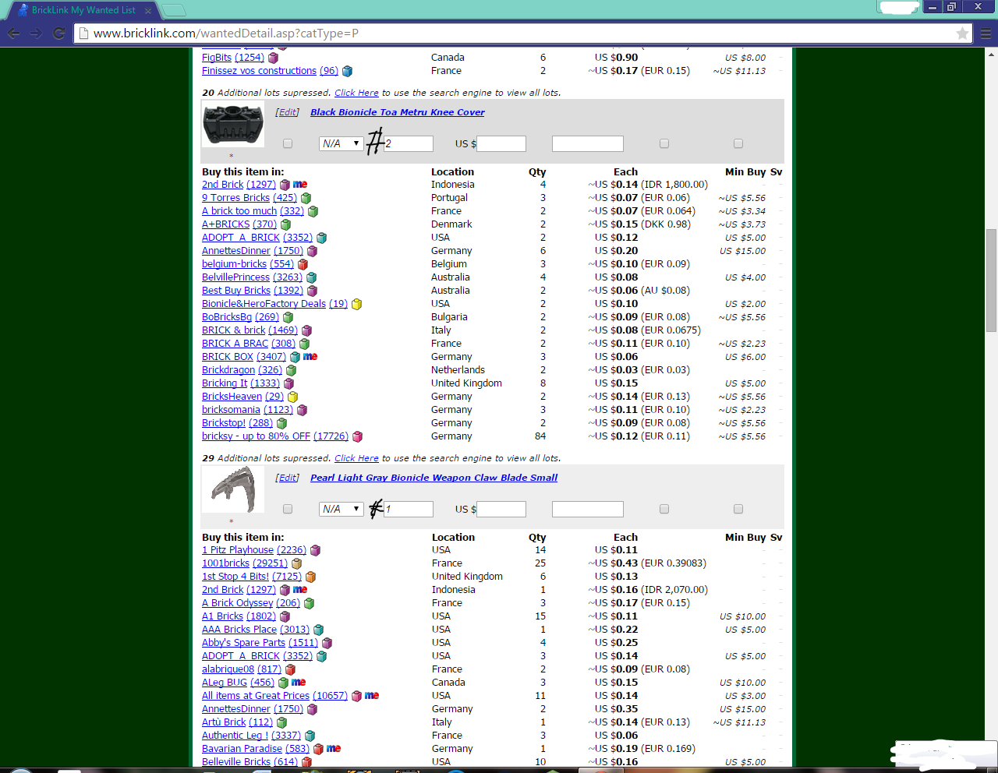Click the quantity '84' for bricksy
Viewport: 998px width, 773px height.
coord(540,436)
